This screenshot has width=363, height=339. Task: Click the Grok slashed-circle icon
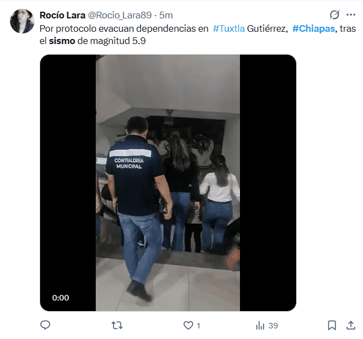[x=335, y=15]
